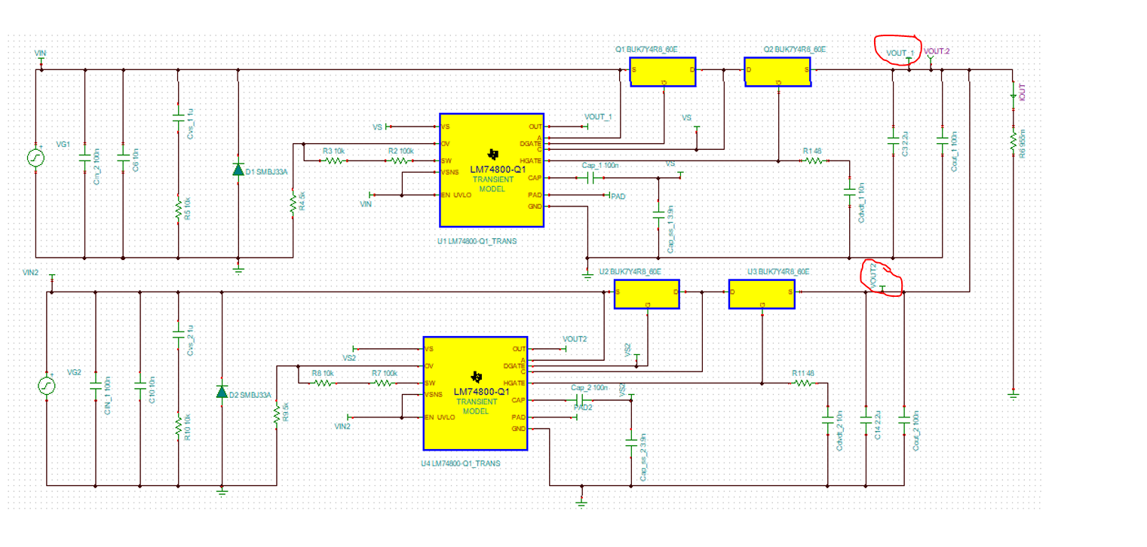Click the OV pin on U1

[446, 143]
